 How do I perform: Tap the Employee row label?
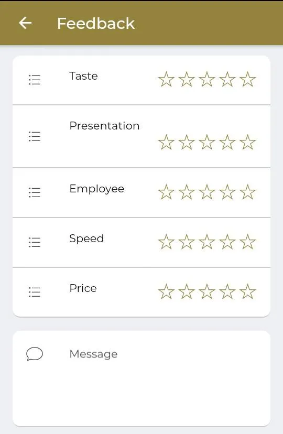97,189
